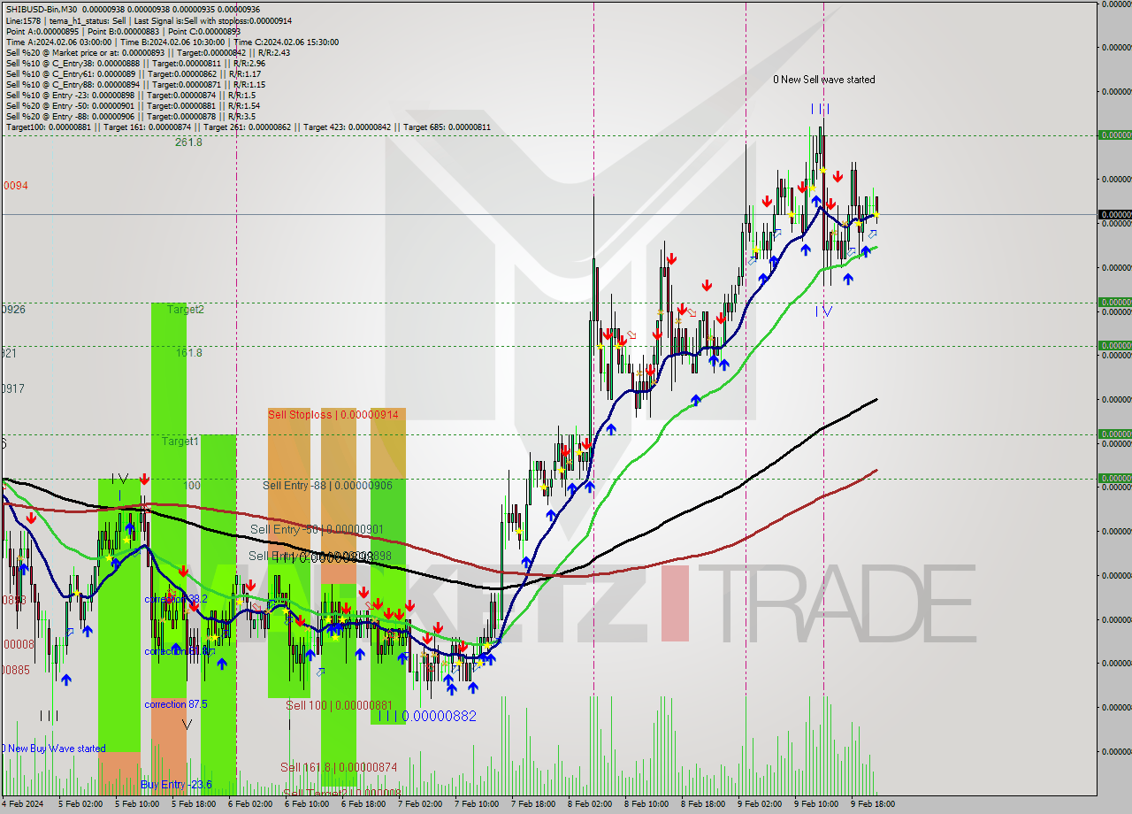Click the '9 Feb 18:00' time axis label
Screen dimensions: 1132x814
pos(873,804)
